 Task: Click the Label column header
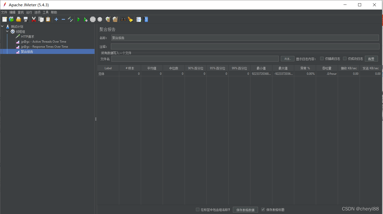(x=108, y=68)
